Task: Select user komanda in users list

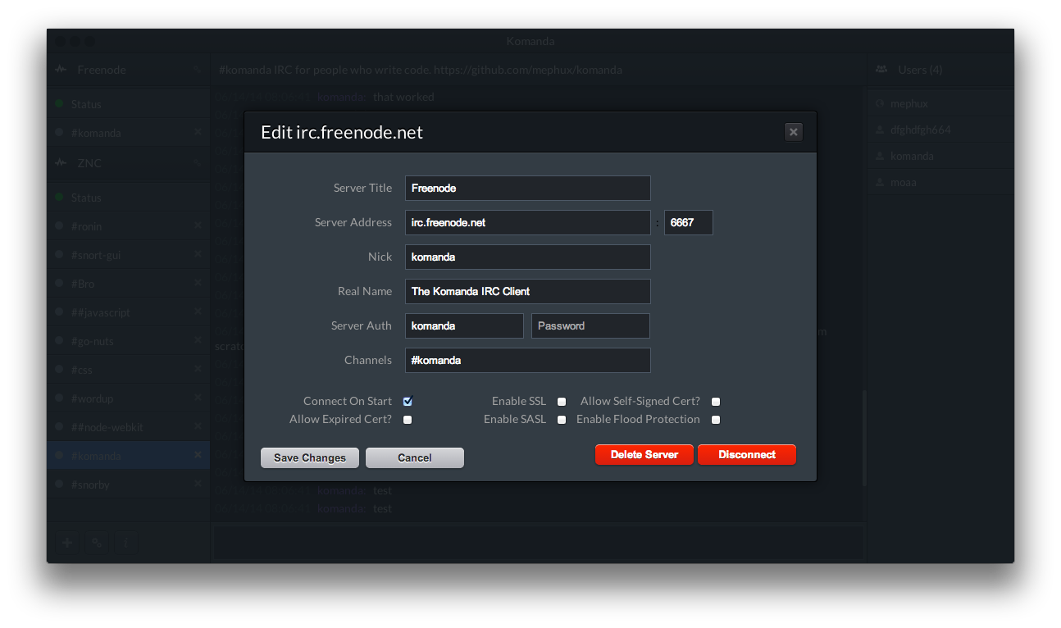Action: pos(940,157)
